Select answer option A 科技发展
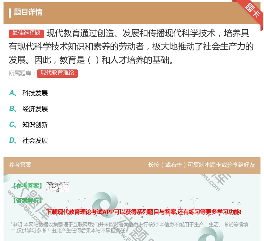This screenshot has height=241, width=264. [x=29, y=93]
